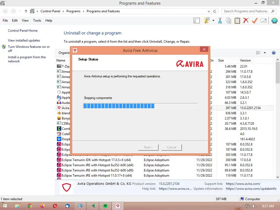
Task: Open the Help menu
Action: pyautogui.click(x=49, y=21)
